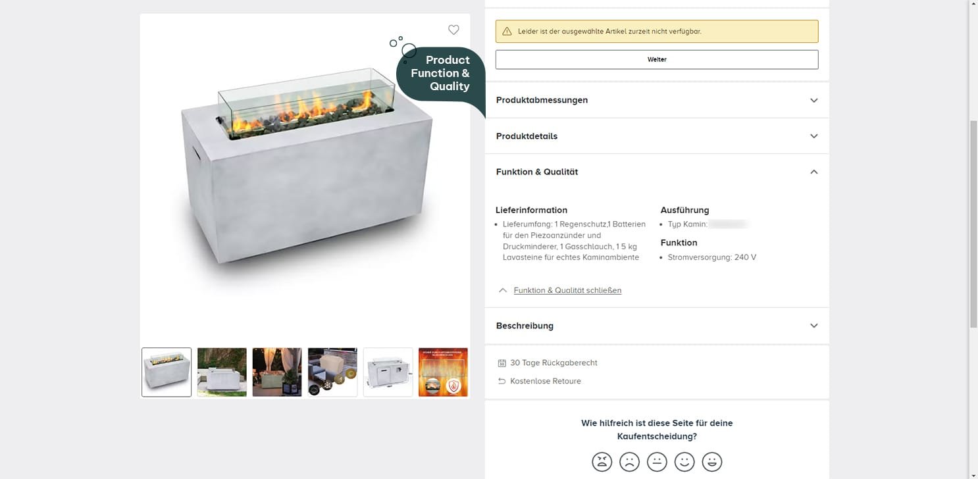View the garden lawn fire pit thumbnail
The height and width of the screenshot is (479, 978).
pyautogui.click(x=222, y=372)
